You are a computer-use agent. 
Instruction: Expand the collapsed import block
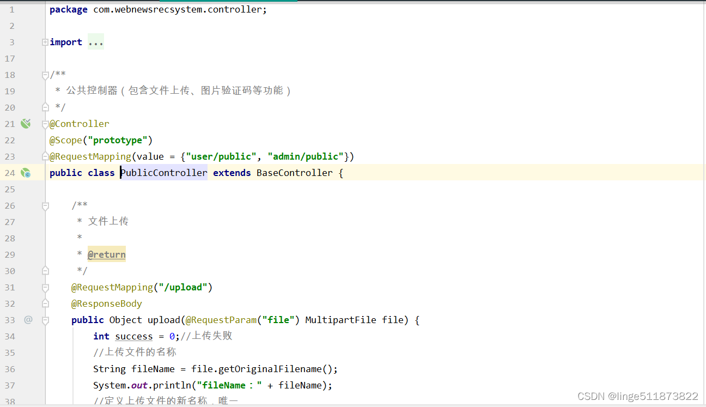point(45,42)
